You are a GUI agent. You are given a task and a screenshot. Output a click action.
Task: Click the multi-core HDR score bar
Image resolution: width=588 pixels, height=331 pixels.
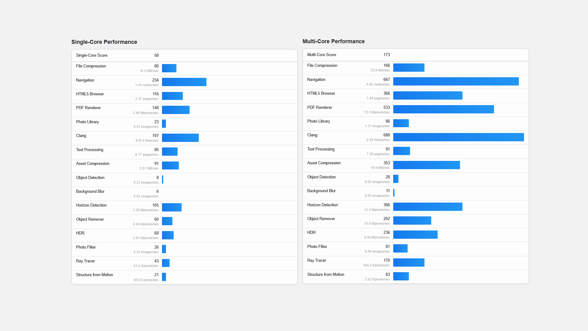tap(415, 235)
